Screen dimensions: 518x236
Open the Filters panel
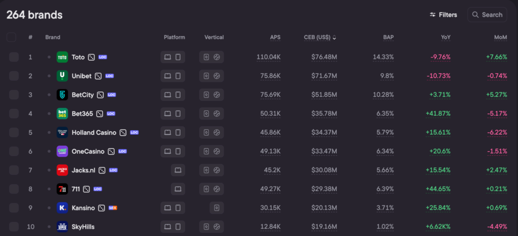coord(443,15)
